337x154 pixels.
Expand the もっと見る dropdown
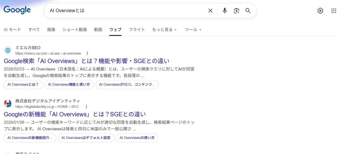pos(164,30)
